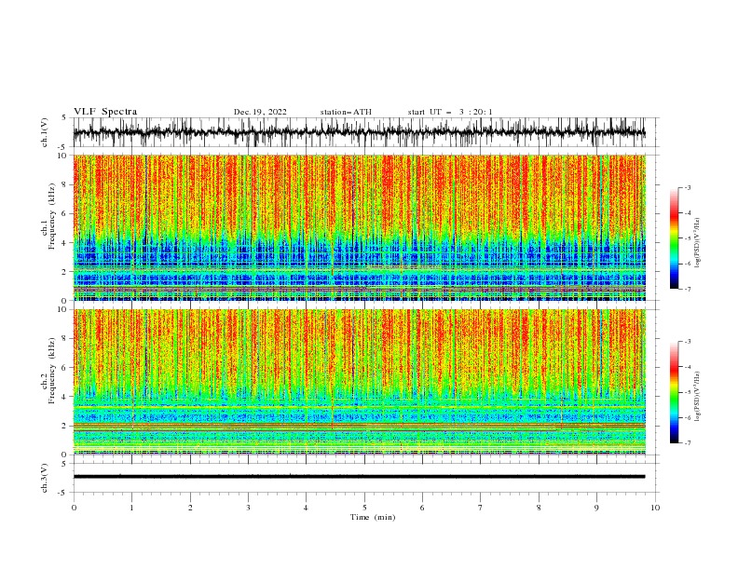Image resolution: width=738 pixels, height=570 pixels.
Task: Click the "7" tick on the time axis
Action: pyautogui.click(x=480, y=508)
